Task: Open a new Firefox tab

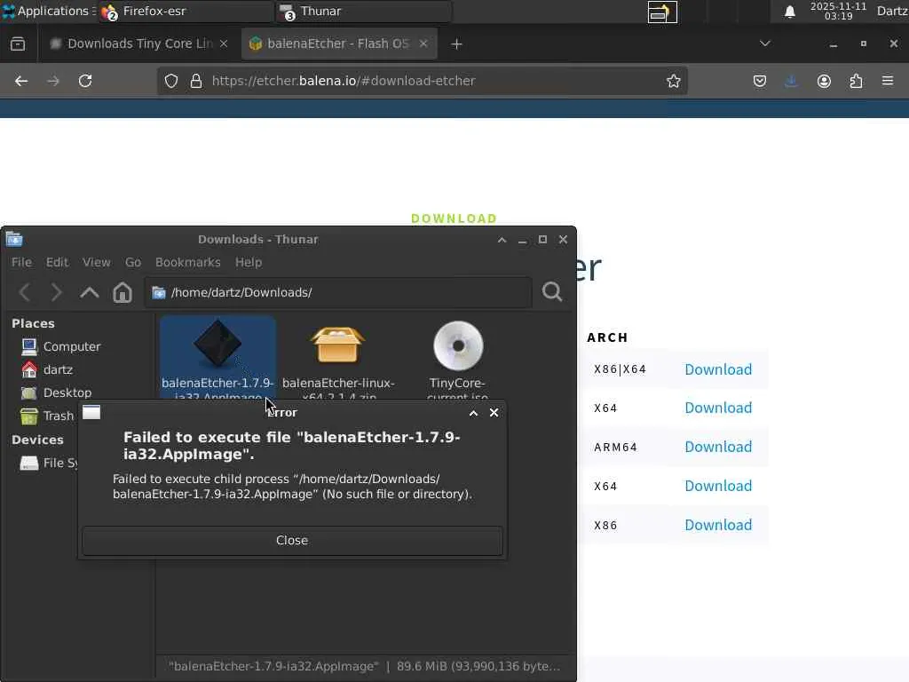Action: [x=456, y=44]
